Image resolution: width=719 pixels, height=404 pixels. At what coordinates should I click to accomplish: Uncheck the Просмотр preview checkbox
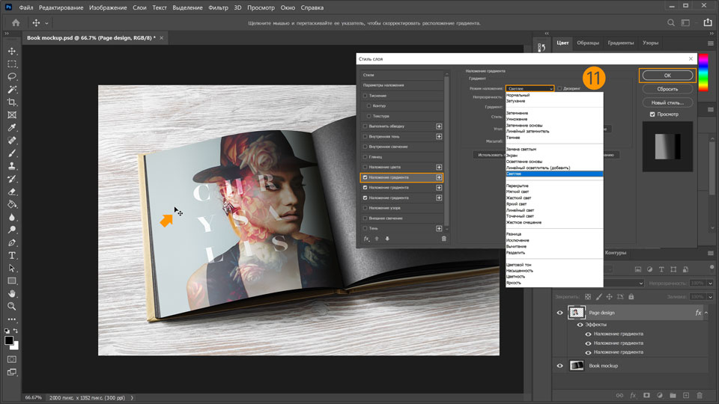652,114
